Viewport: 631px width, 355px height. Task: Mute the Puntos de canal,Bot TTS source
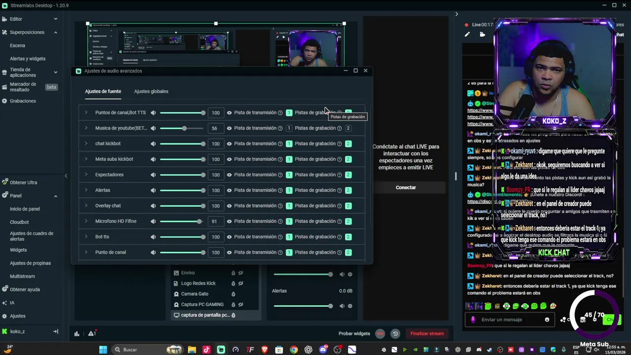tap(153, 113)
